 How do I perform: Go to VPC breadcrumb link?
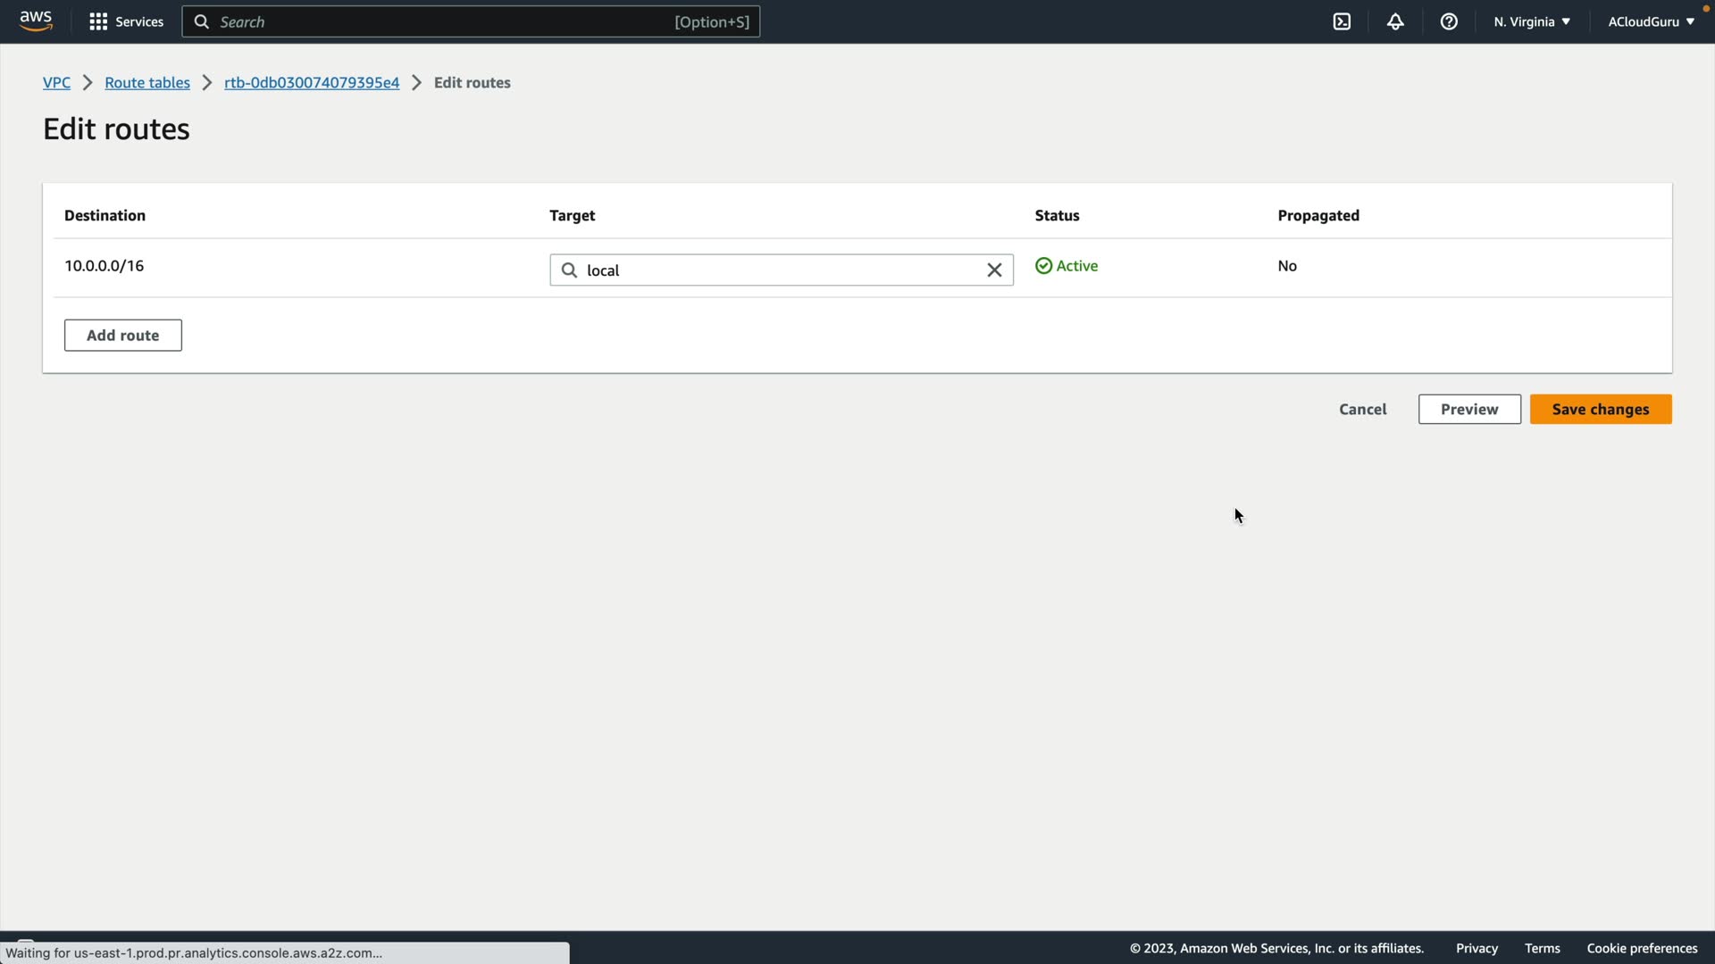click(56, 82)
